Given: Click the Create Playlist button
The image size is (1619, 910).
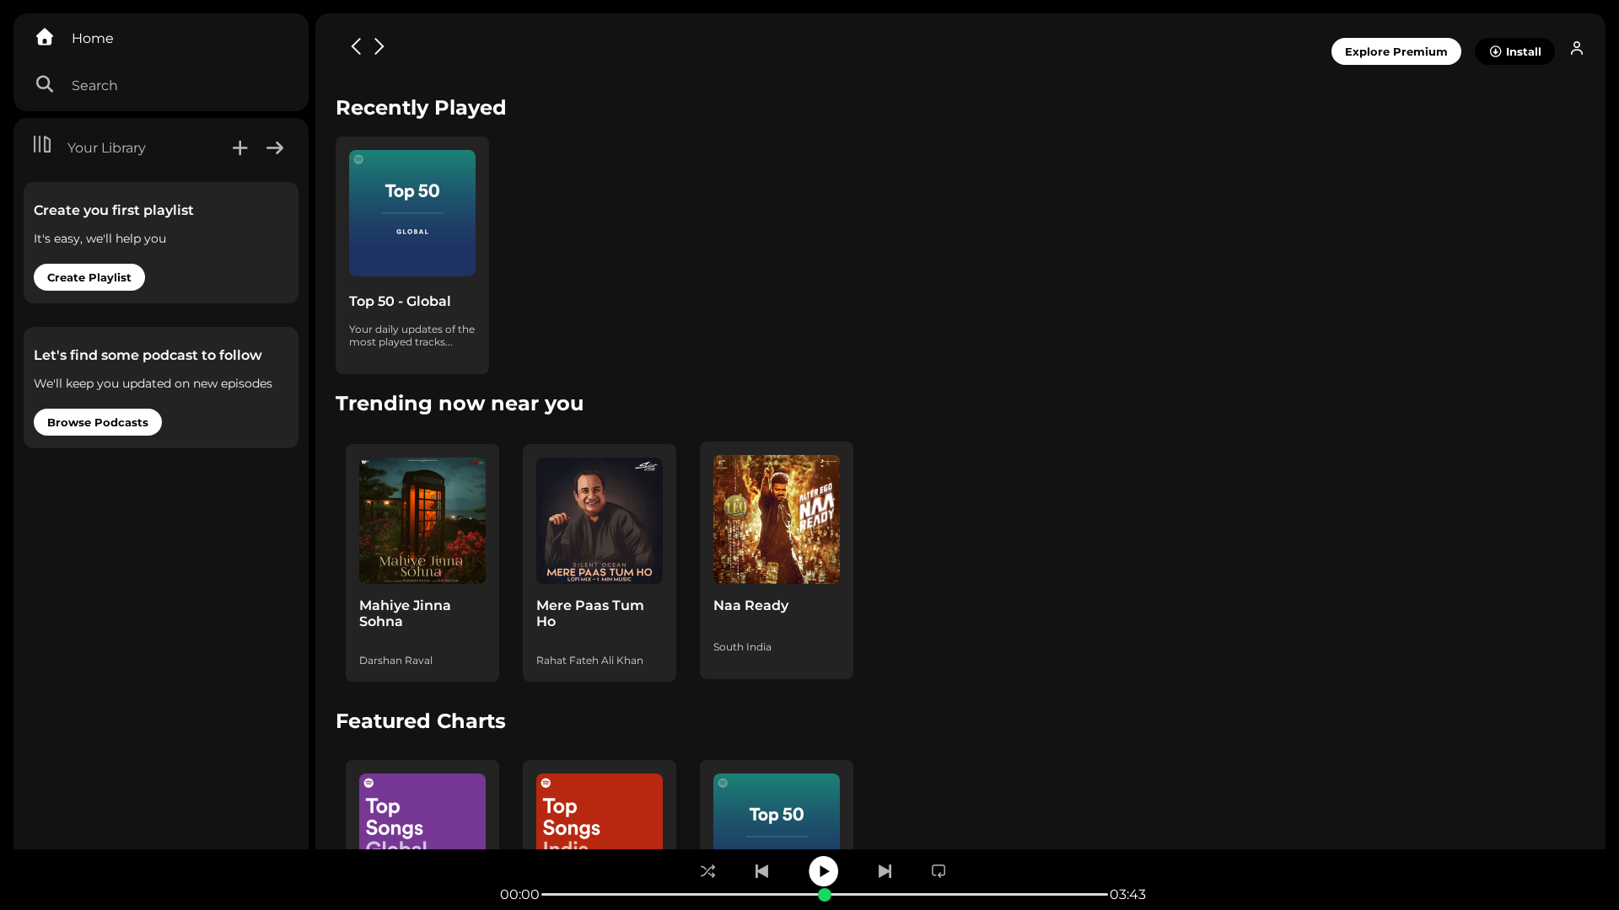Looking at the screenshot, I should click(89, 277).
